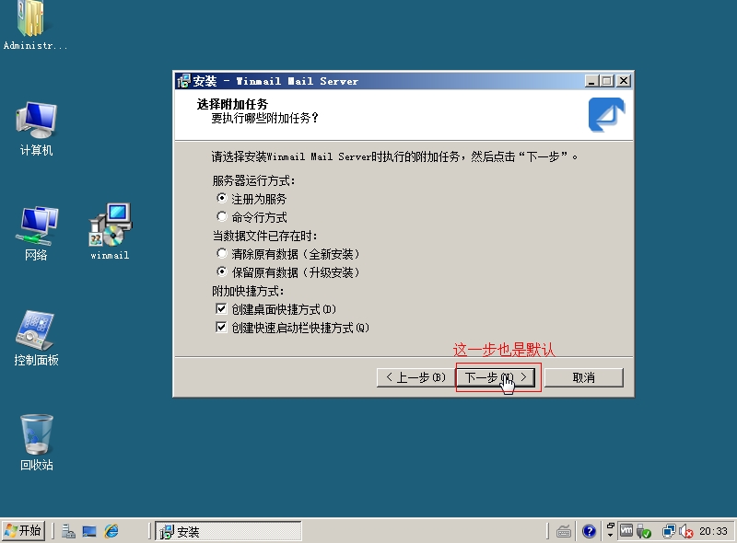Click the 选择附加任务 heading
The image size is (737, 543).
pos(232,104)
